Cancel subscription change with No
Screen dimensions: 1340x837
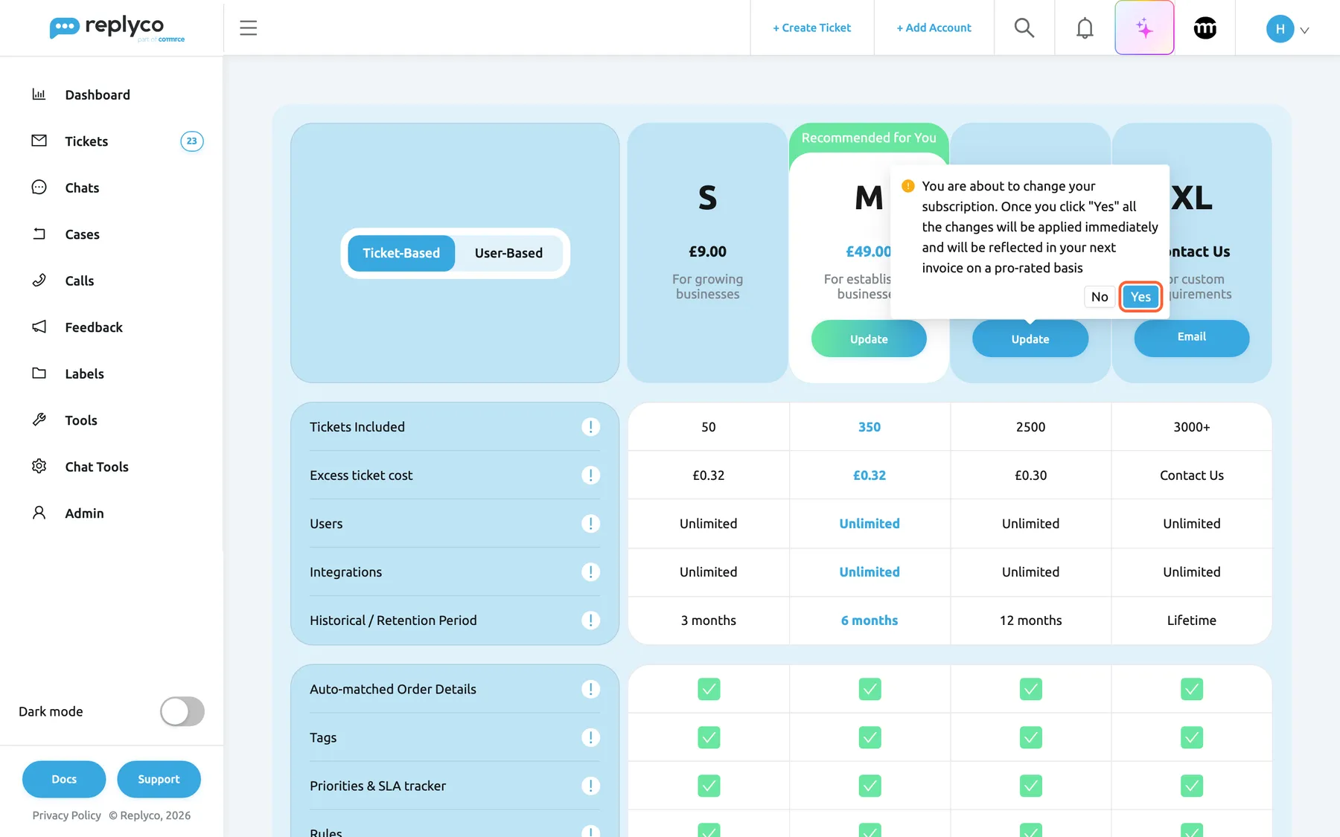1100,297
